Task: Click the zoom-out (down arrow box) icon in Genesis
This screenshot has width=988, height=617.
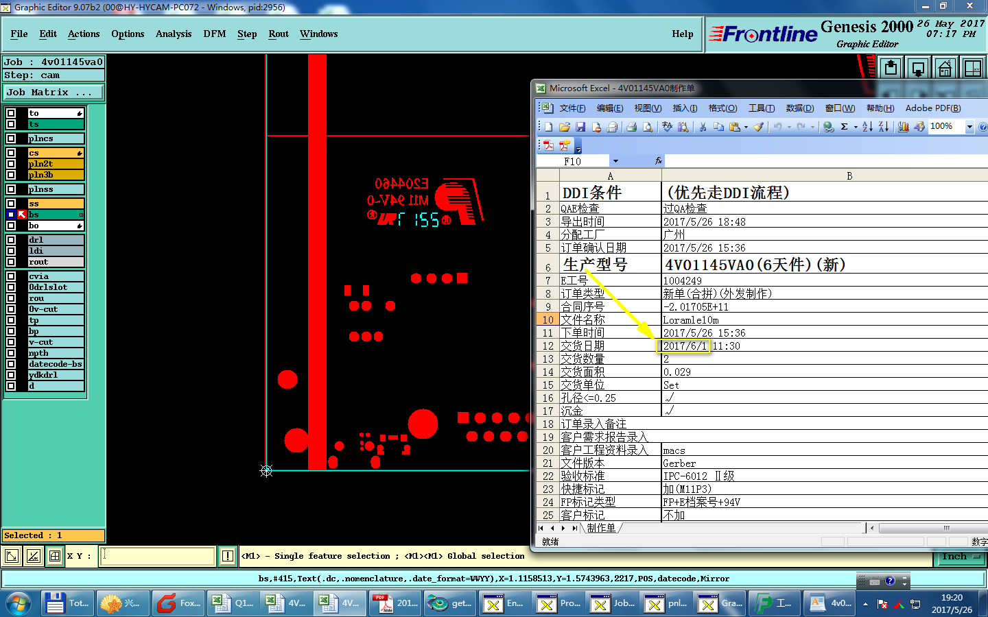Action: point(918,67)
